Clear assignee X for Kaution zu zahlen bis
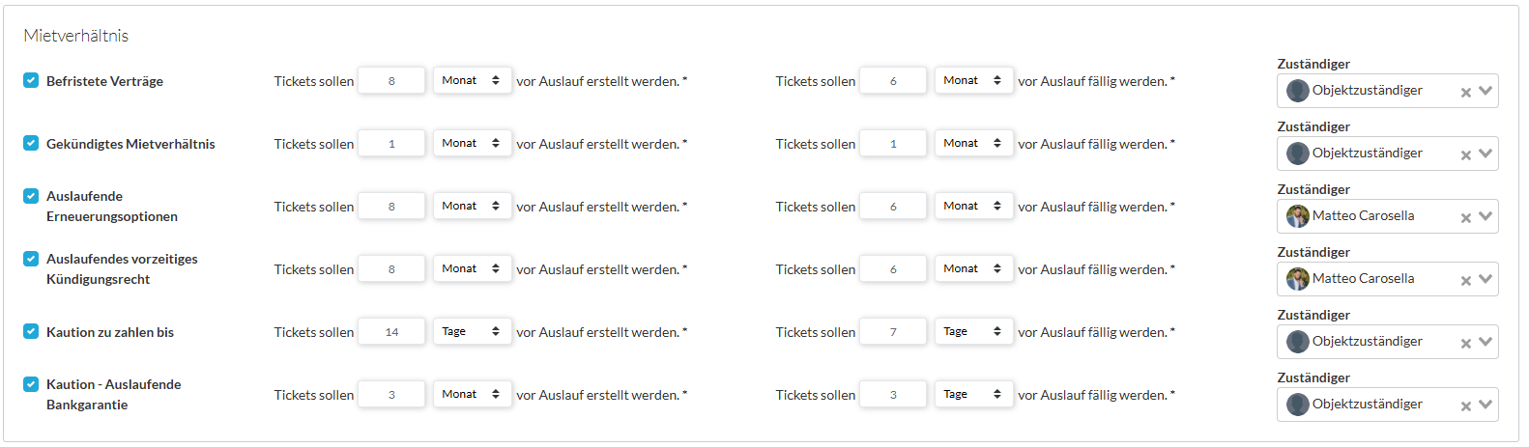The width and height of the screenshot is (1529, 447). [1465, 344]
